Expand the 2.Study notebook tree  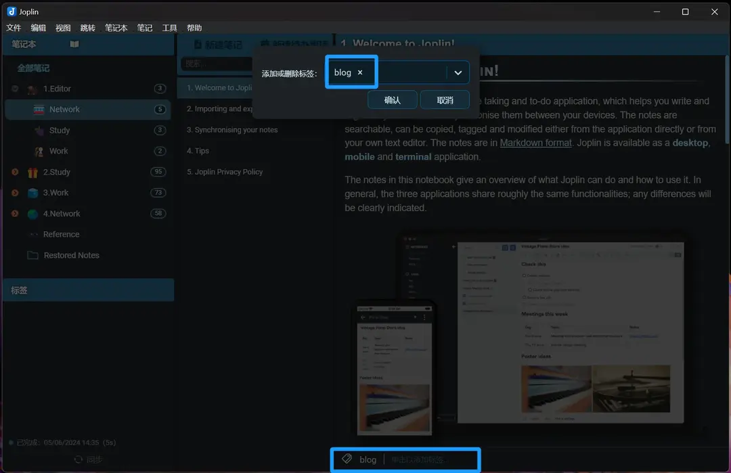tap(14, 172)
